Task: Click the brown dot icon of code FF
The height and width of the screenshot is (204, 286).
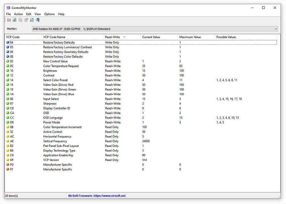Action: (8, 169)
